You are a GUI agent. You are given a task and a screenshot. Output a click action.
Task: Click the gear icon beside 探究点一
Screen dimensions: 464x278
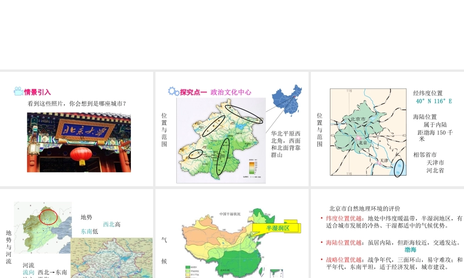(x=174, y=91)
